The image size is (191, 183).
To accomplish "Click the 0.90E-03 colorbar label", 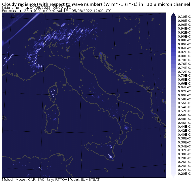I will click(x=184, y=36).
